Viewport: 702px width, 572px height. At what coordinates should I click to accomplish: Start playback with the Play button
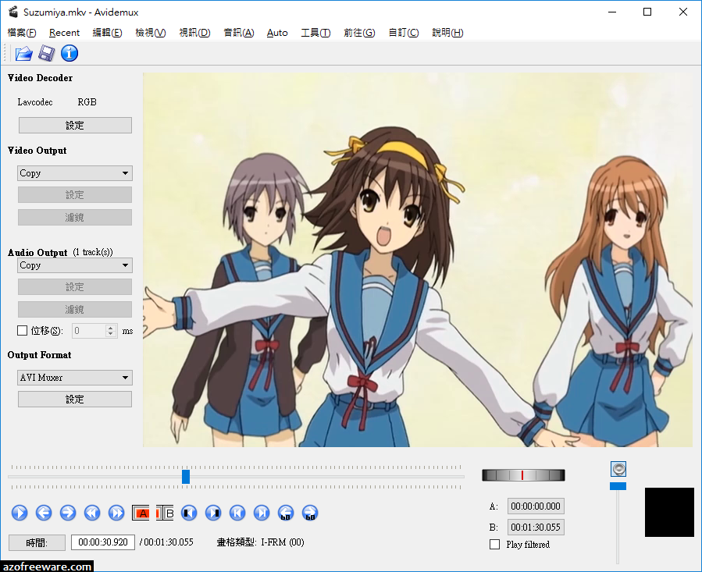pyautogui.click(x=20, y=513)
